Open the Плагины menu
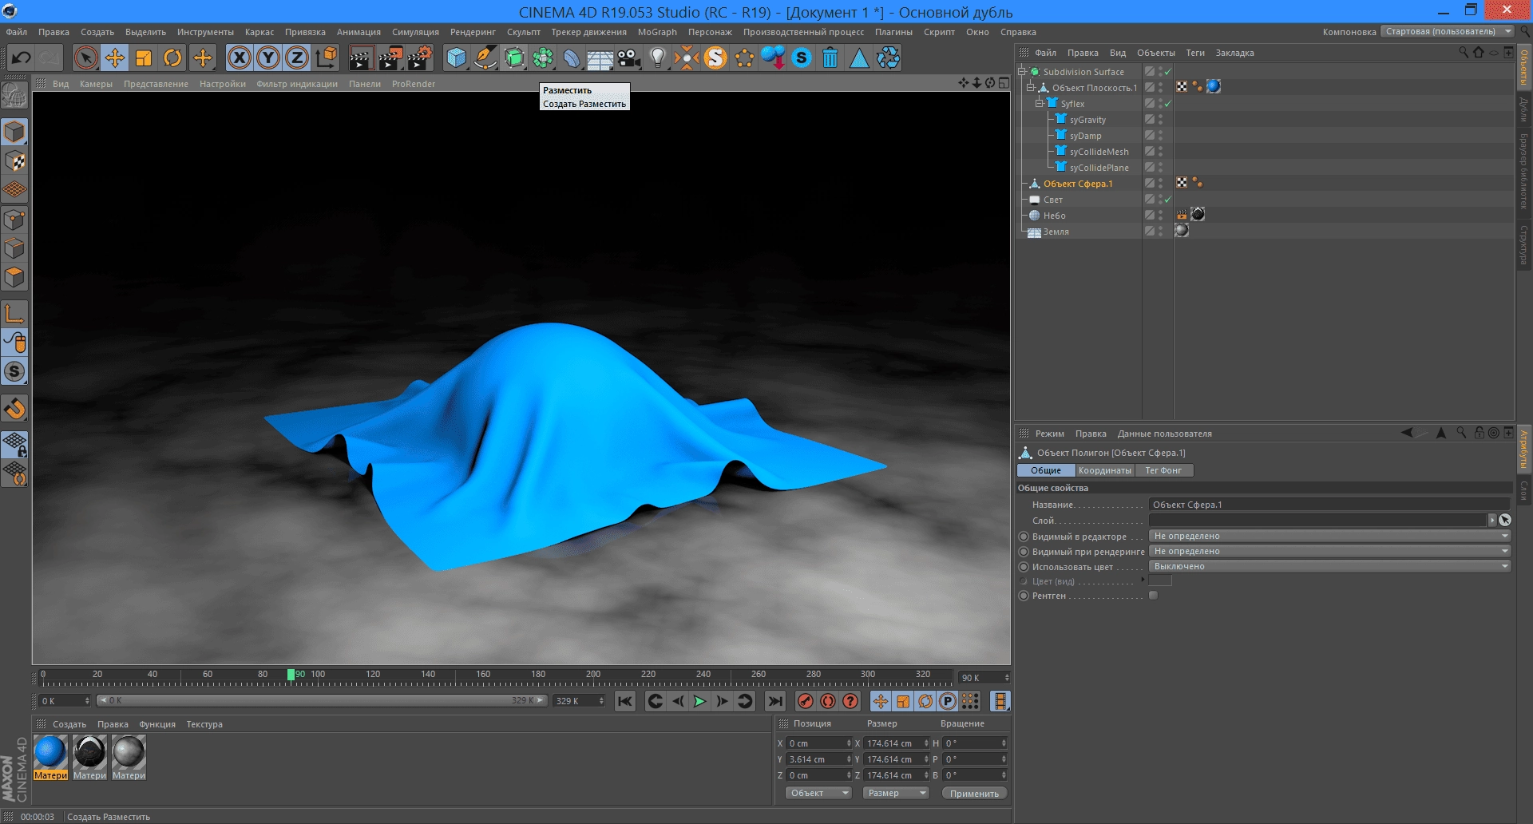This screenshot has width=1533, height=824. (x=893, y=32)
